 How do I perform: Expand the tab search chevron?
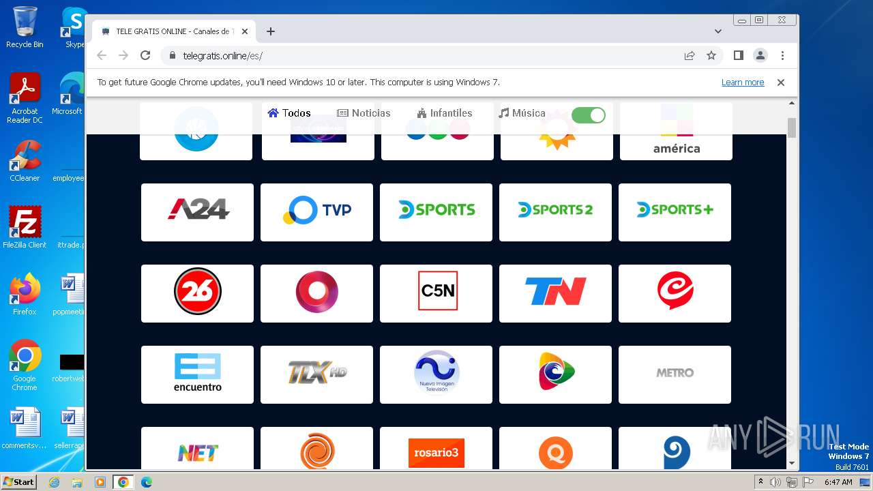click(718, 31)
